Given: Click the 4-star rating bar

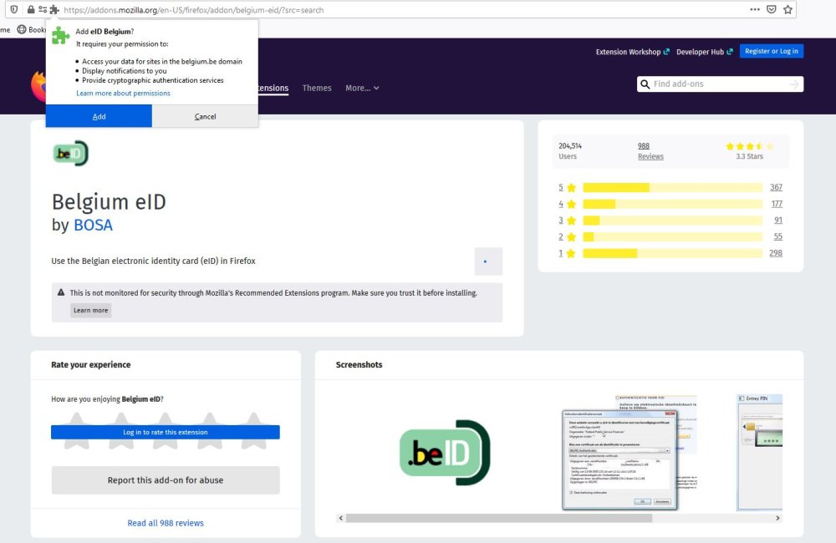Looking at the screenshot, I should pos(672,204).
